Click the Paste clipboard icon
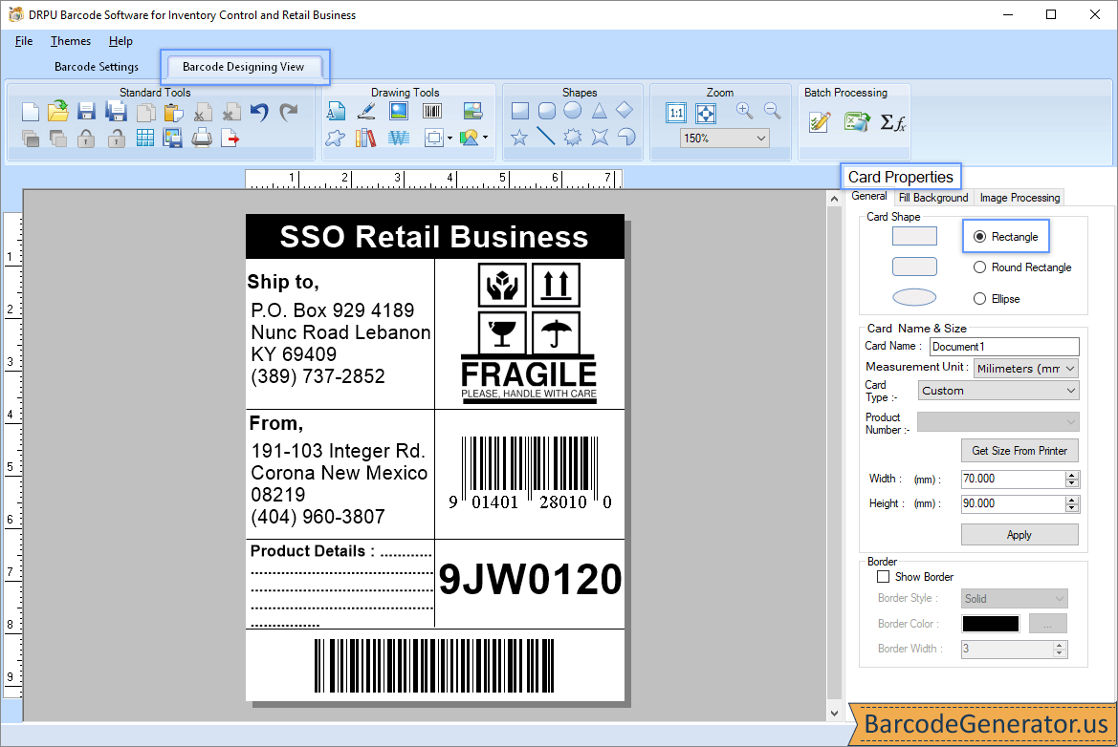The height and width of the screenshot is (747, 1118). click(x=173, y=113)
